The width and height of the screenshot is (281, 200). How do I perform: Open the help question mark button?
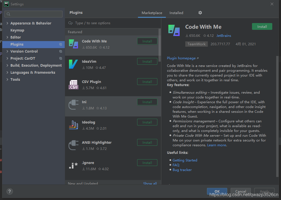click(10, 191)
